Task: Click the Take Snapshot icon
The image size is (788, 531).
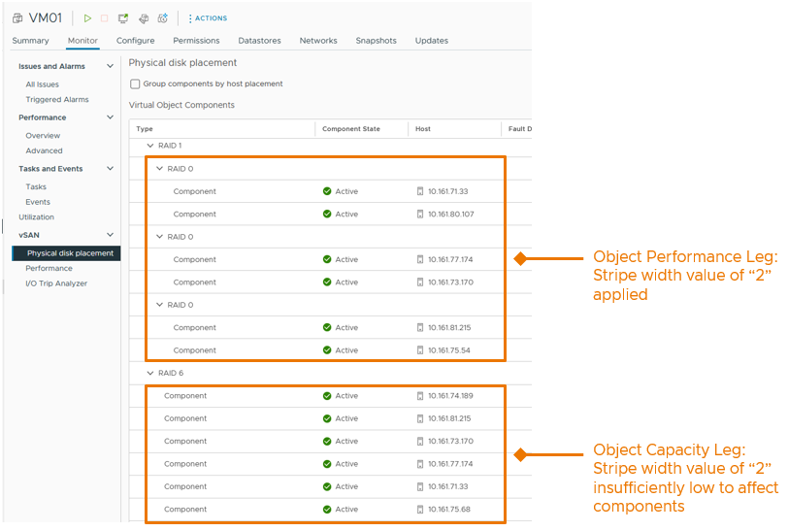Action: point(163,18)
